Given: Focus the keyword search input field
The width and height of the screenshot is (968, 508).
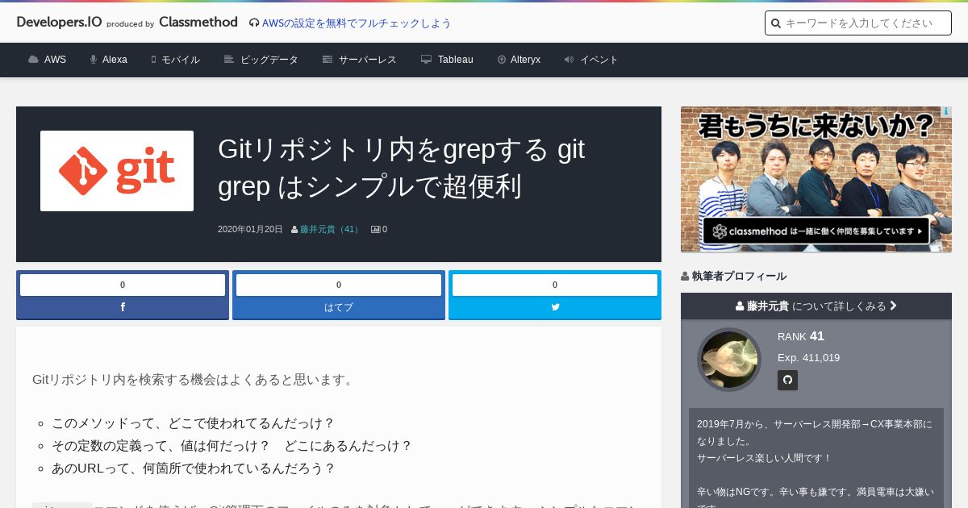Looking at the screenshot, I should [x=858, y=23].
